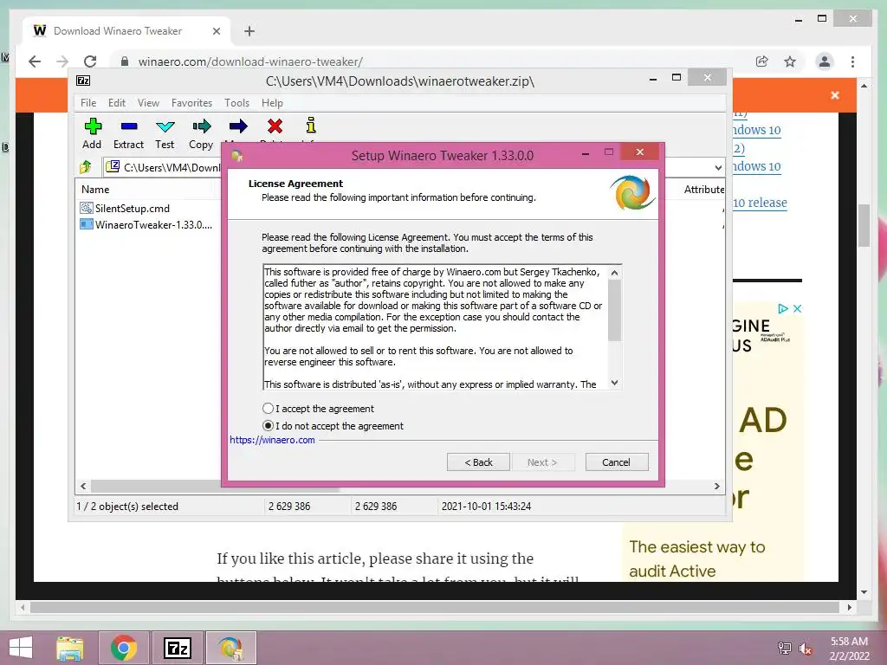Click the up-folder icon in 7-Zip address bar

pyautogui.click(x=86, y=167)
